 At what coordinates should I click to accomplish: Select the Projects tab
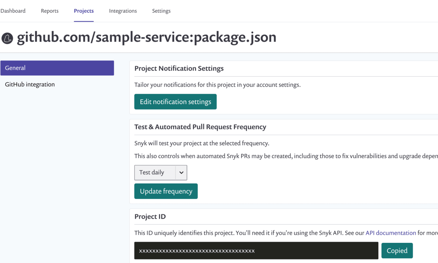(84, 11)
